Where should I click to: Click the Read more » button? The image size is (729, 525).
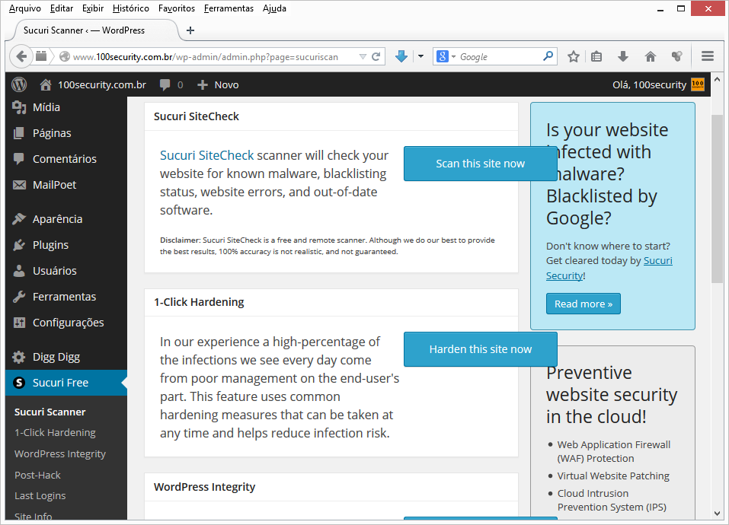pyautogui.click(x=583, y=304)
